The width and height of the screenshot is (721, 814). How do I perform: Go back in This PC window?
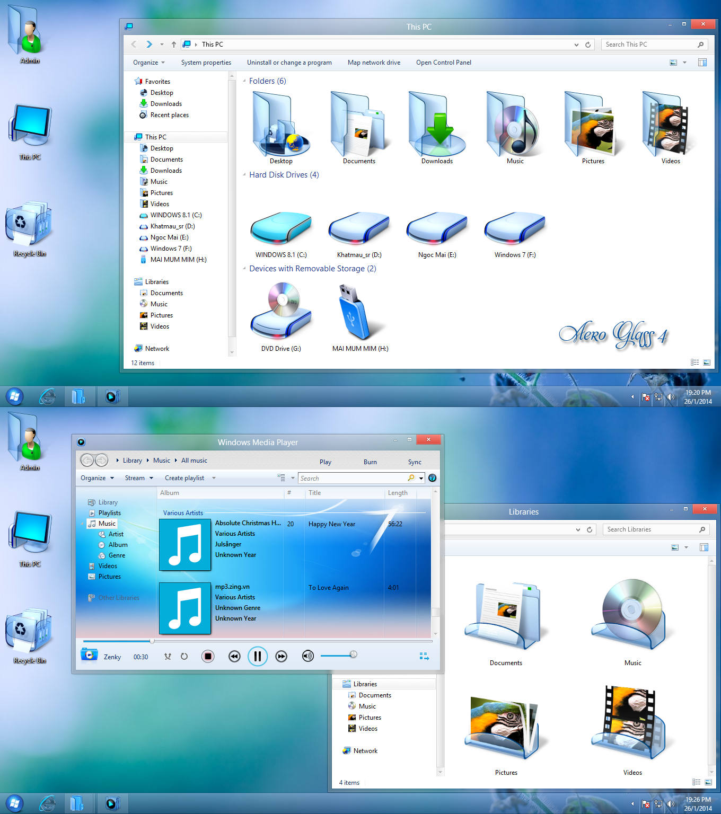tap(134, 45)
